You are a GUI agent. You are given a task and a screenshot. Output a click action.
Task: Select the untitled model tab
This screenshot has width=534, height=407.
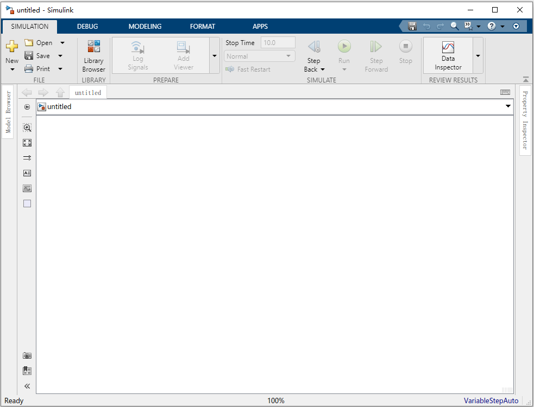[88, 93]
